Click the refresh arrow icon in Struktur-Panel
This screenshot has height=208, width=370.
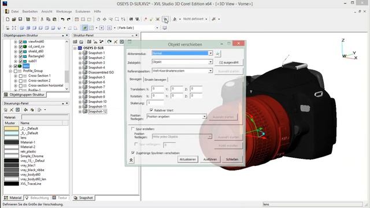click(x=109, y=42)
